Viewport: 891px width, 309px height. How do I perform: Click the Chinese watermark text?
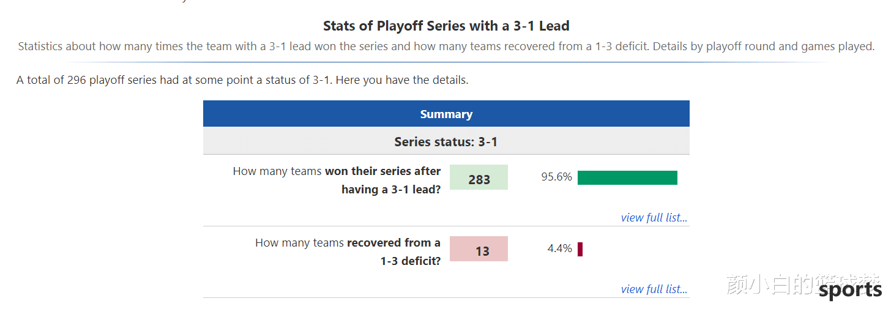pyautogui.click(x=803, y=284)
